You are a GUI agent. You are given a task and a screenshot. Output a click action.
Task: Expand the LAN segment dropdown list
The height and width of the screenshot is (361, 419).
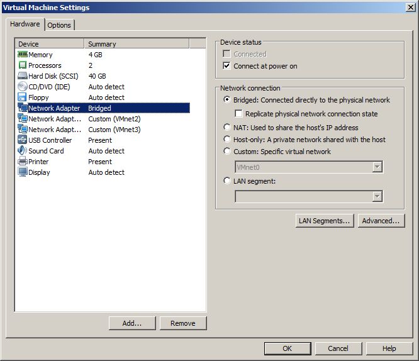pyautogui.click(x=377, y=197)
